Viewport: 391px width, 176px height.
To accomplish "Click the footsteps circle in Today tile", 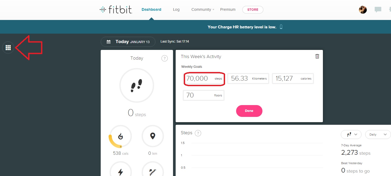I will tap(137, 85).
